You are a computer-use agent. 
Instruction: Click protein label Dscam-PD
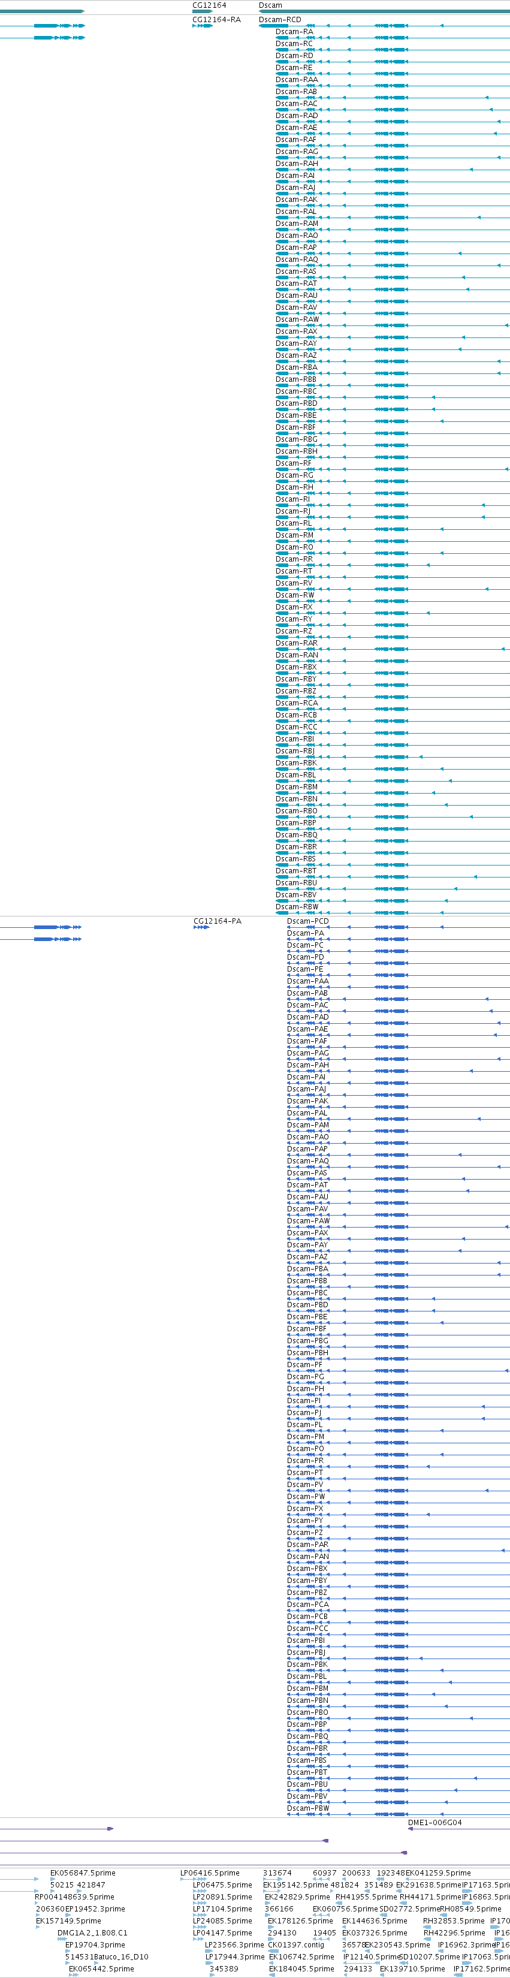[306, 957]
